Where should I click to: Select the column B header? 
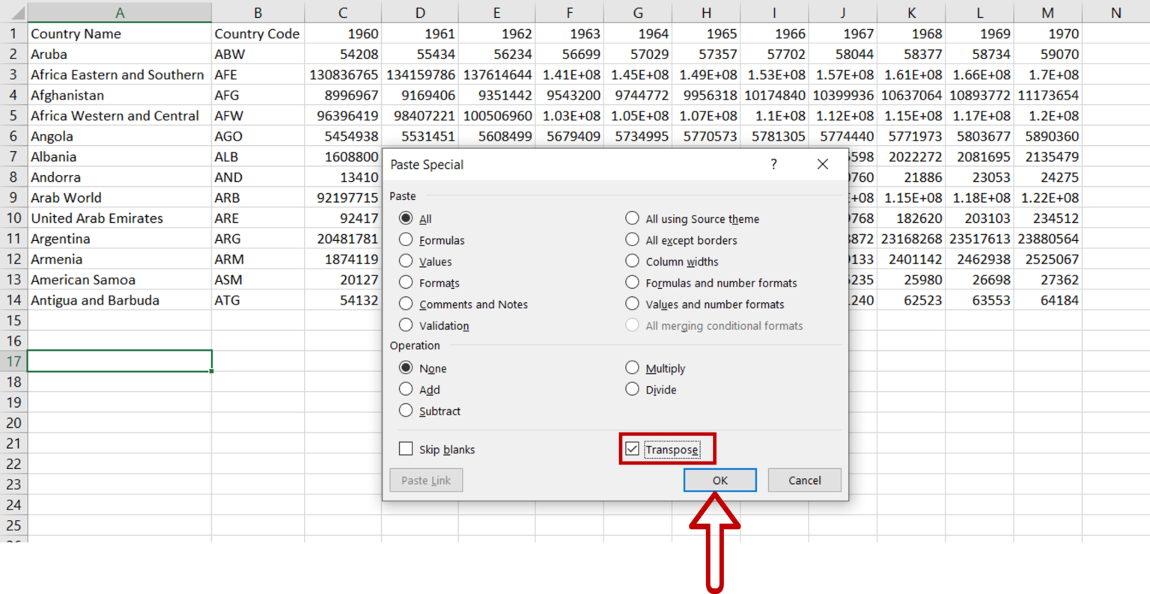[x=258, y=12]
